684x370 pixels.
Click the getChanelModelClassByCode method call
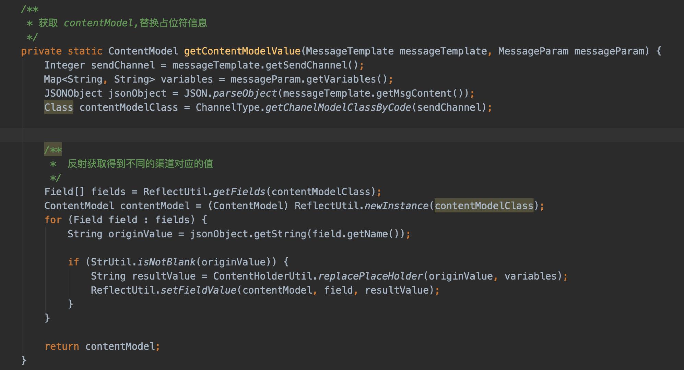tap(338, 108)
